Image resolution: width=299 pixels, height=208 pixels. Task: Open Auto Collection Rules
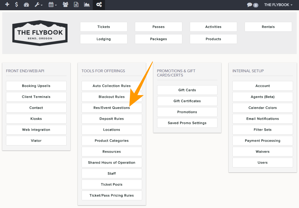tap(112, 86)
